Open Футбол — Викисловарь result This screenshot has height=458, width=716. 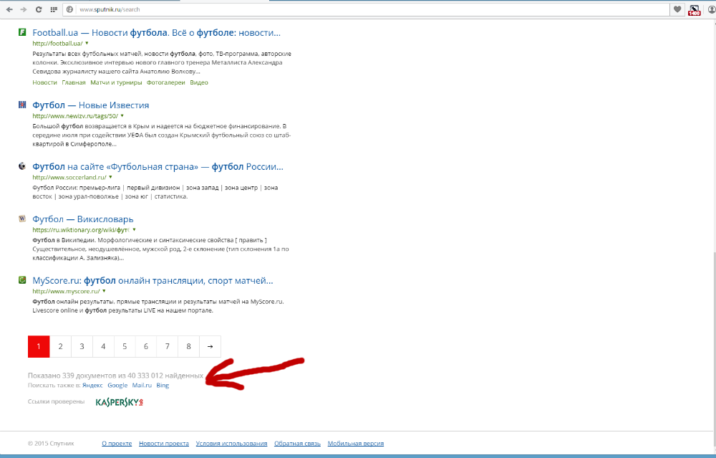click(x=82, y=219)
